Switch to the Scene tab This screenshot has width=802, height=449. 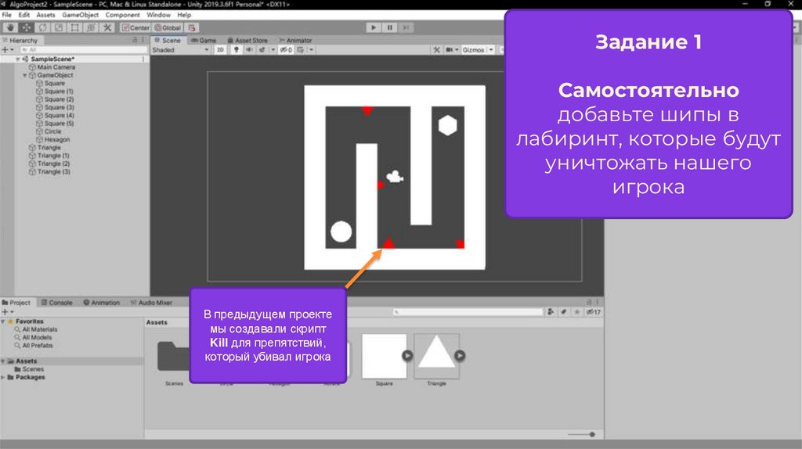[168, 40]
